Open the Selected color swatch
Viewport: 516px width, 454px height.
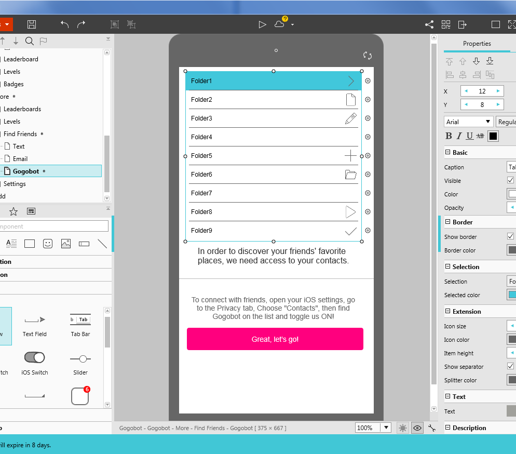tap(511, 295)
